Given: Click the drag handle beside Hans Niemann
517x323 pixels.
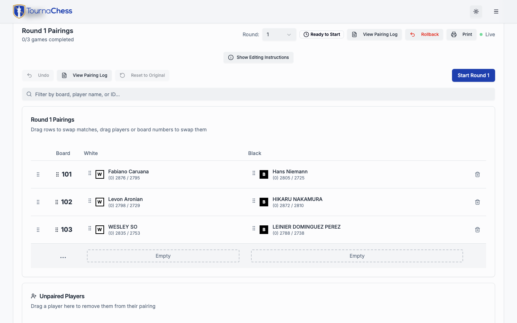Looking at the screenshot, I should coord(254,173).
